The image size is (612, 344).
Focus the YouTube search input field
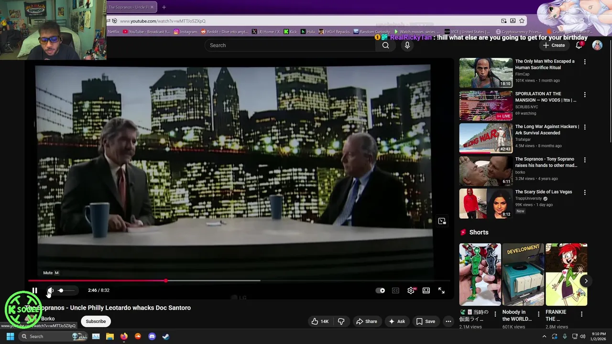290,45
